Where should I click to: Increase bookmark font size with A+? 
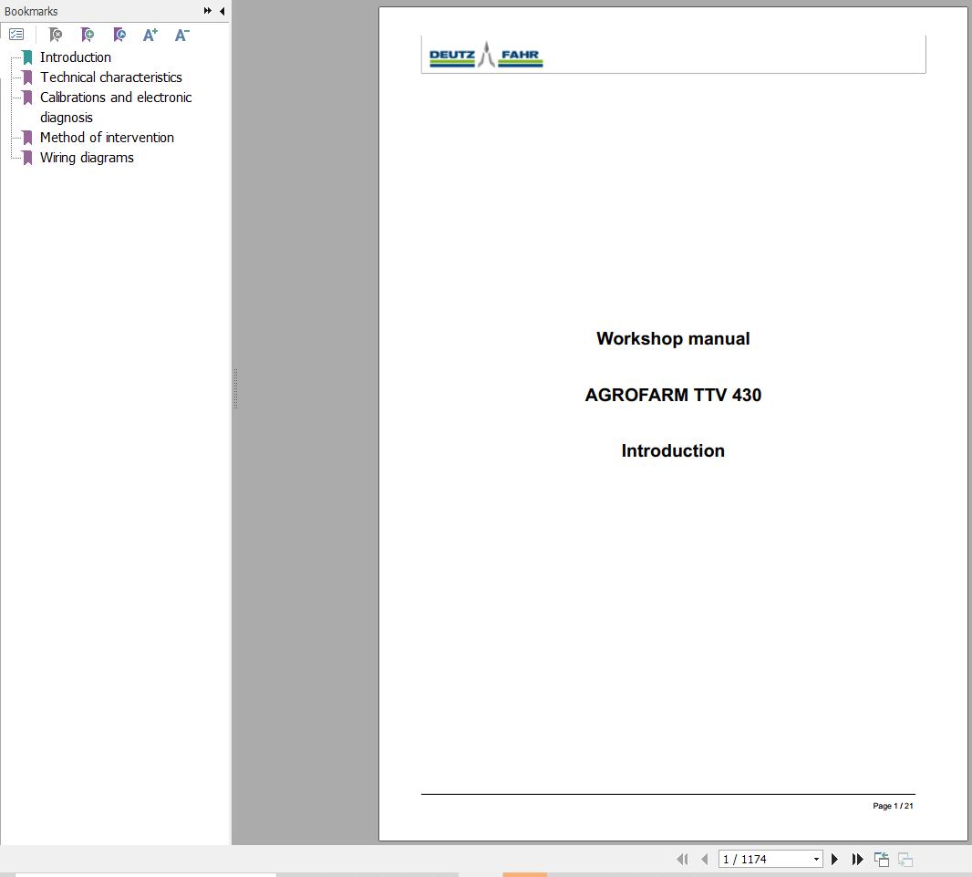click(150, 35)
